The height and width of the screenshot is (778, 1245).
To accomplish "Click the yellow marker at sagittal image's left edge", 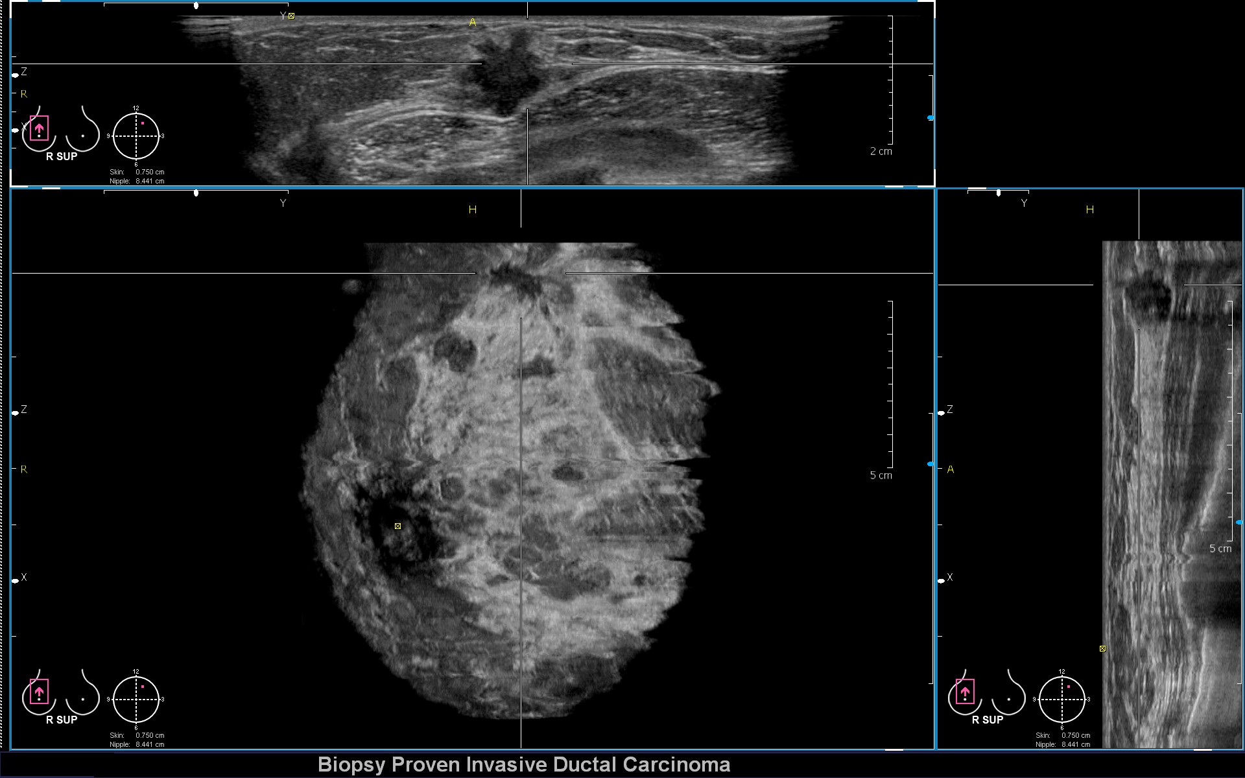I will pyautogui.click(x=1102, y=648).
